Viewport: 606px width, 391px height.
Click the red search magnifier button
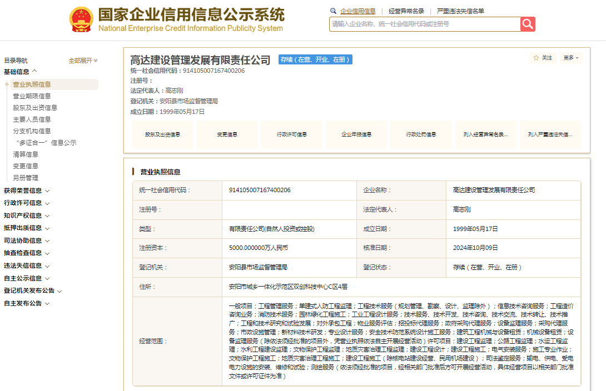tap(528, 24)
